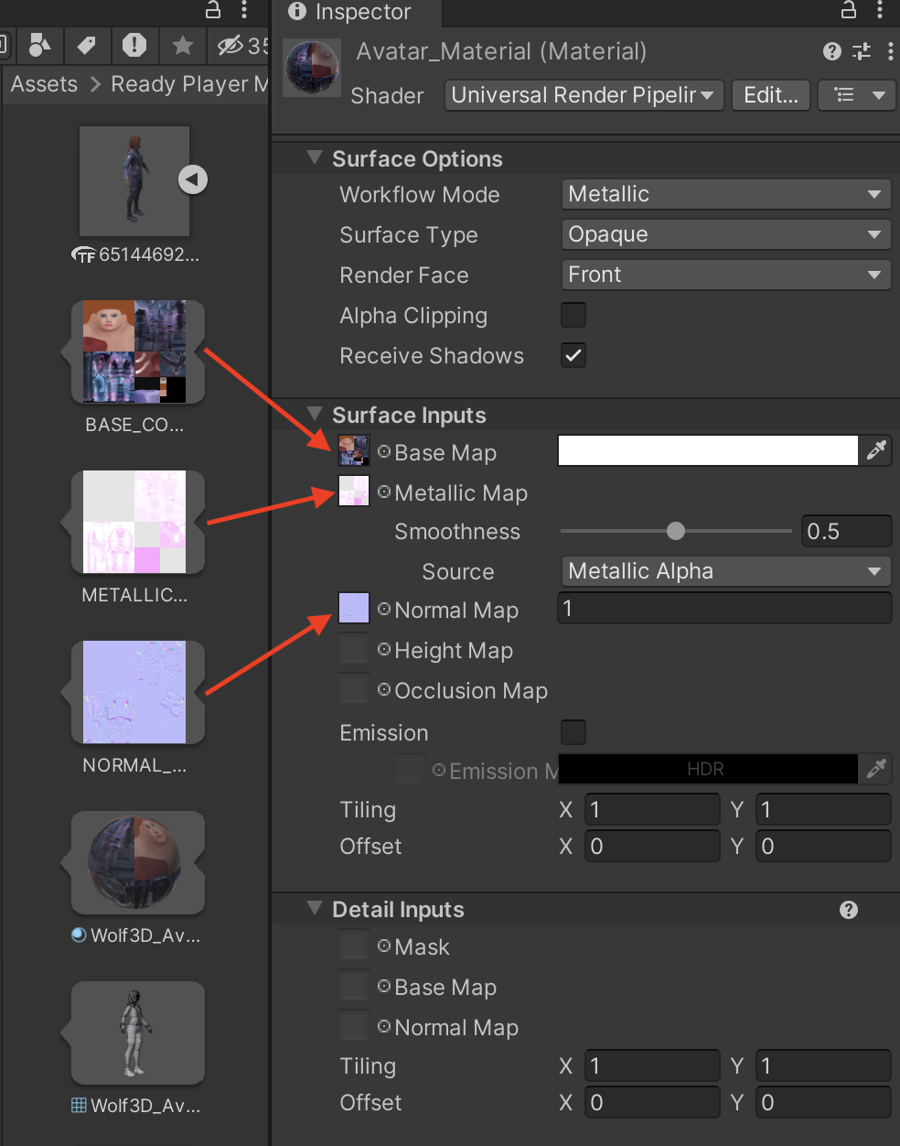Switch to the Inspector tab

(x=355, y=14)
